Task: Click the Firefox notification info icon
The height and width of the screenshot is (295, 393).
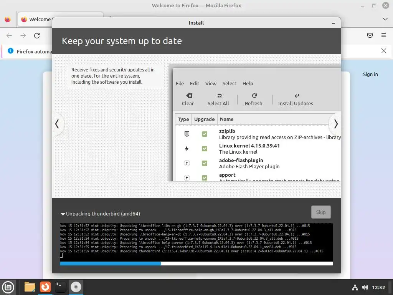Action: pos(10,51)
